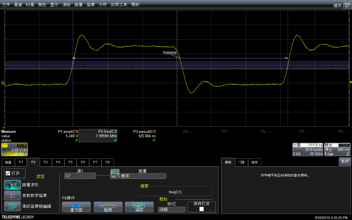Click the 关闭 button

pyautogui.click(x=345, y=161)
